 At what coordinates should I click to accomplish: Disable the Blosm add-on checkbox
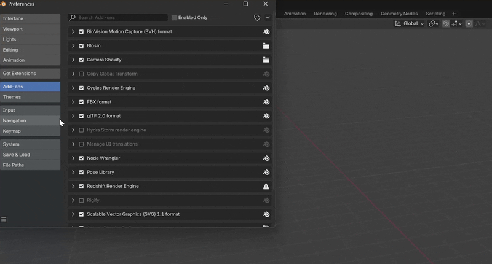tap(81, 45)
